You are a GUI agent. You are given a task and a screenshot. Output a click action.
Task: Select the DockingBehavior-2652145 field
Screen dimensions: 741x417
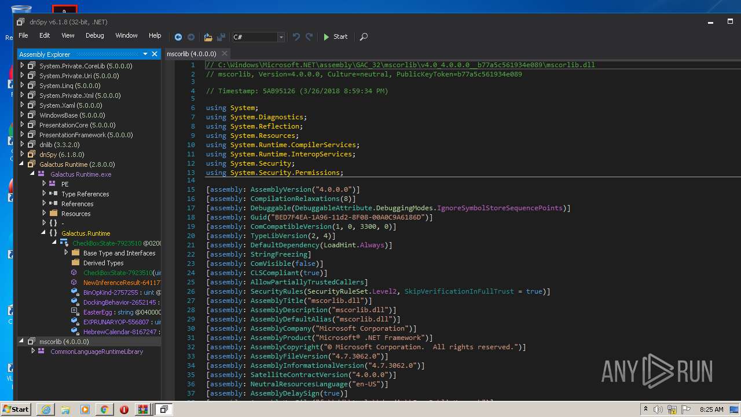click(x=122, y=302)
